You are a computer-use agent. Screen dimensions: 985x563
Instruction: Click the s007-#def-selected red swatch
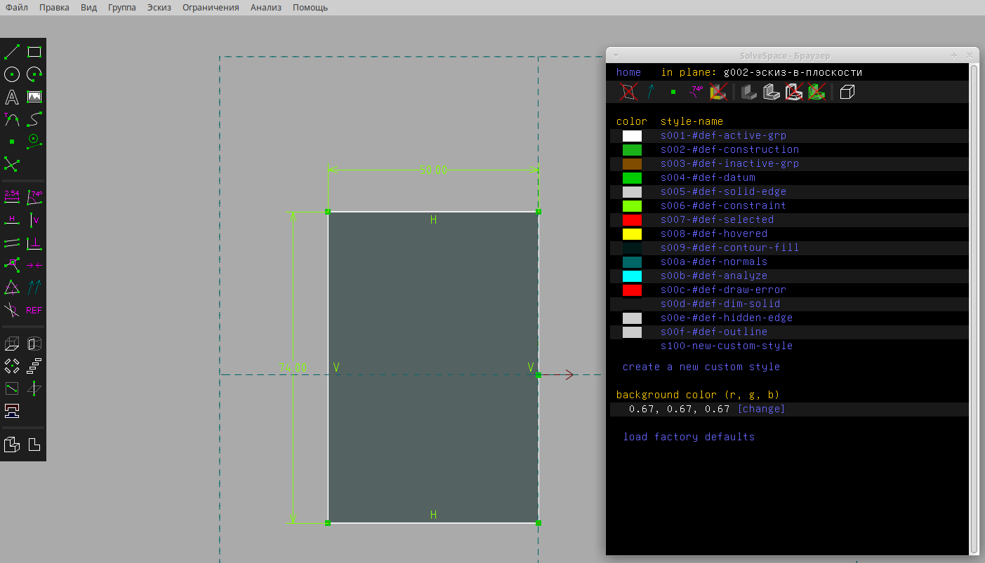point(632,219)
